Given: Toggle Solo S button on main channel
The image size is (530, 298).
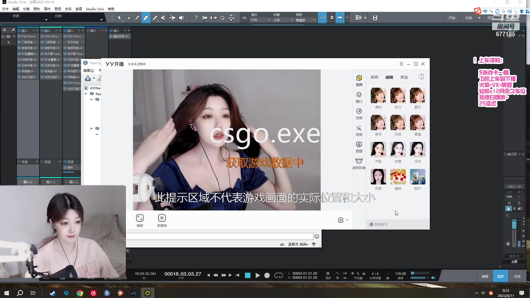Looking at the screenshot, I should point(519,203).
